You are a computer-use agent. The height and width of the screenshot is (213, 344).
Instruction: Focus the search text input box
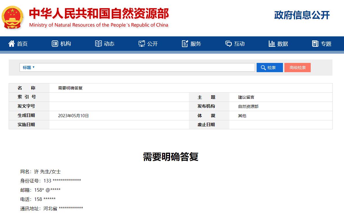click(x=145, y=68)
